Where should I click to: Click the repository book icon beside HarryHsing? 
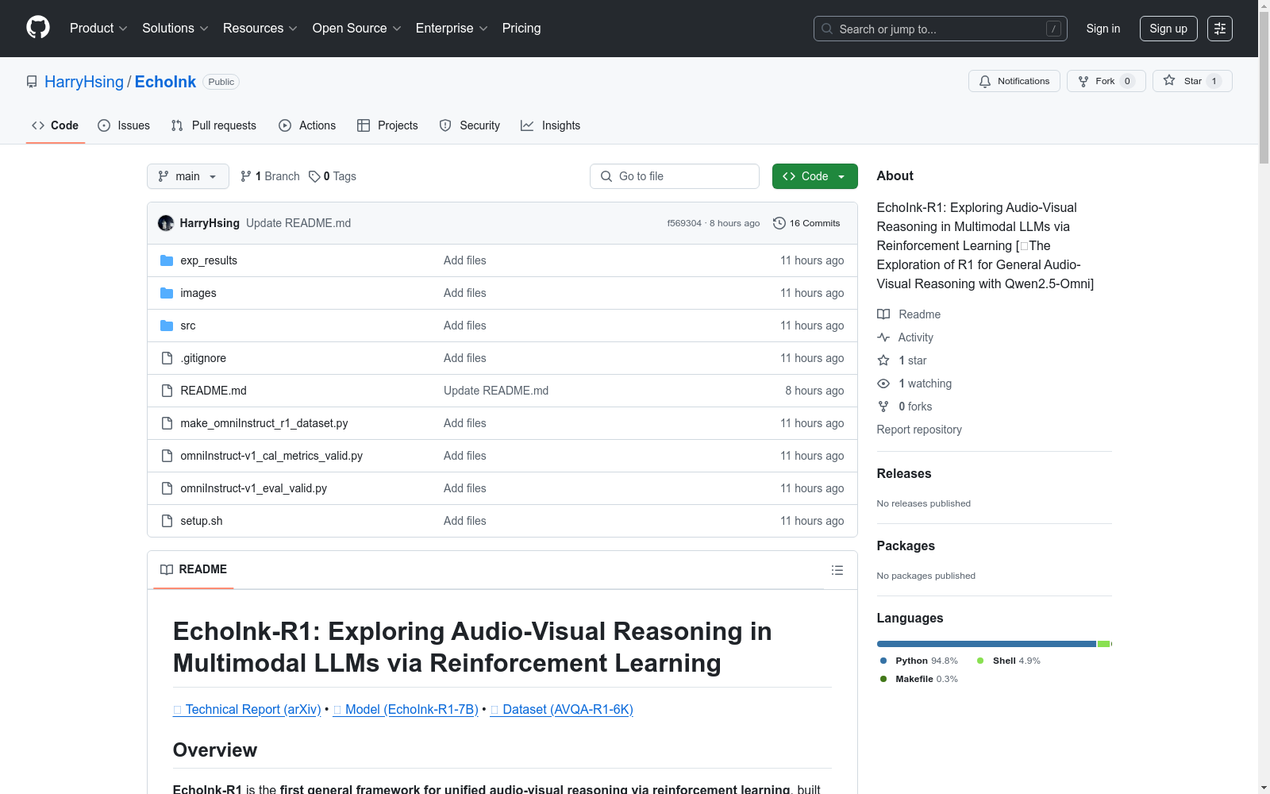(32, 82)
